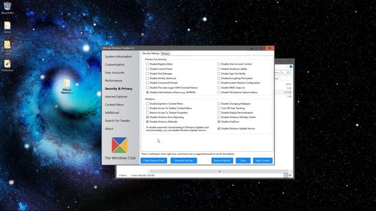The image size is (376, 211).
Task: Switch to the Privacy tab
Action: (x=166, y=53)
